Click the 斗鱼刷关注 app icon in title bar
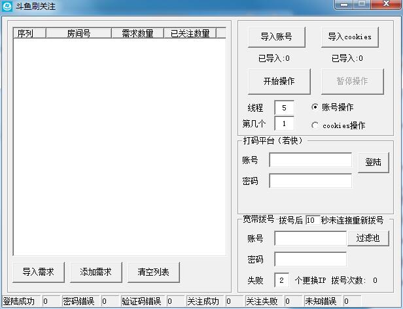403x309 pixels. click(7, 6)
